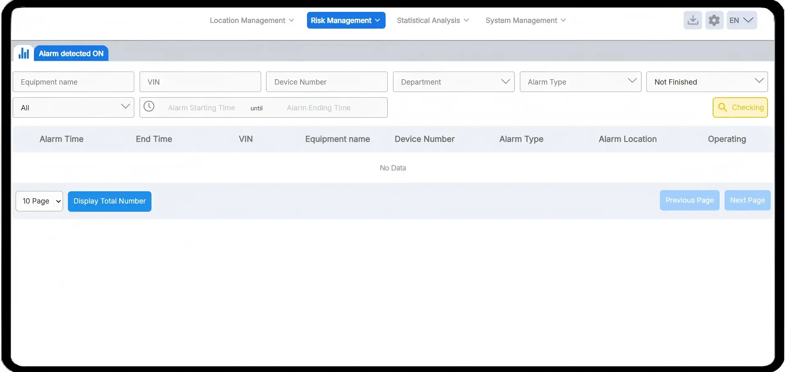
Task: Focus the Equipment name input field
Action: (x=73, y=82)
